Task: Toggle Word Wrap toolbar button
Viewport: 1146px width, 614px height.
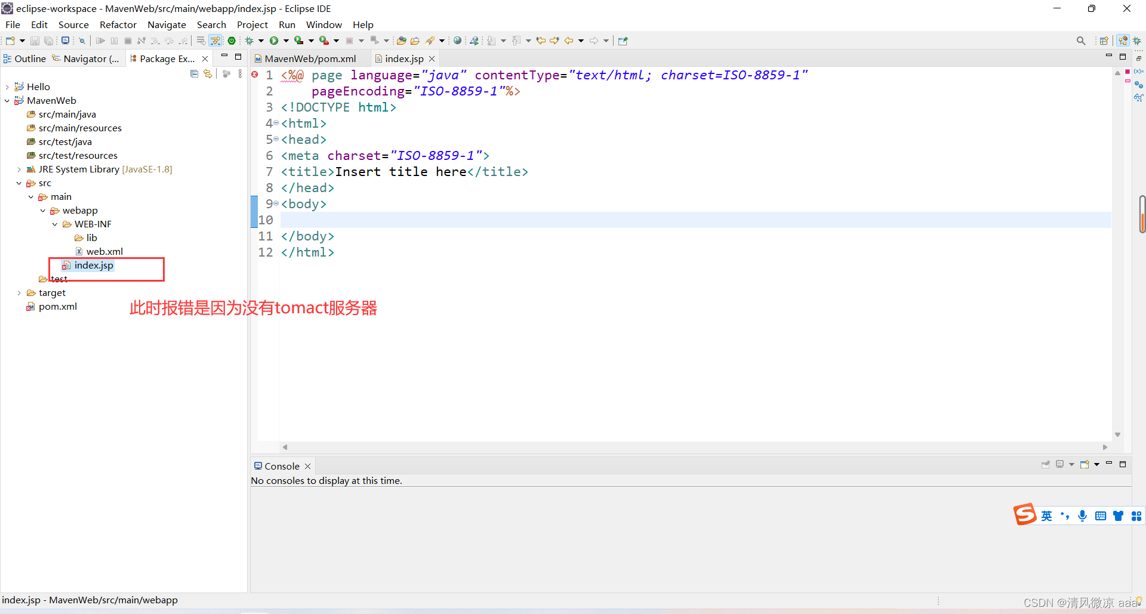Action: click(x=201, y=41)
